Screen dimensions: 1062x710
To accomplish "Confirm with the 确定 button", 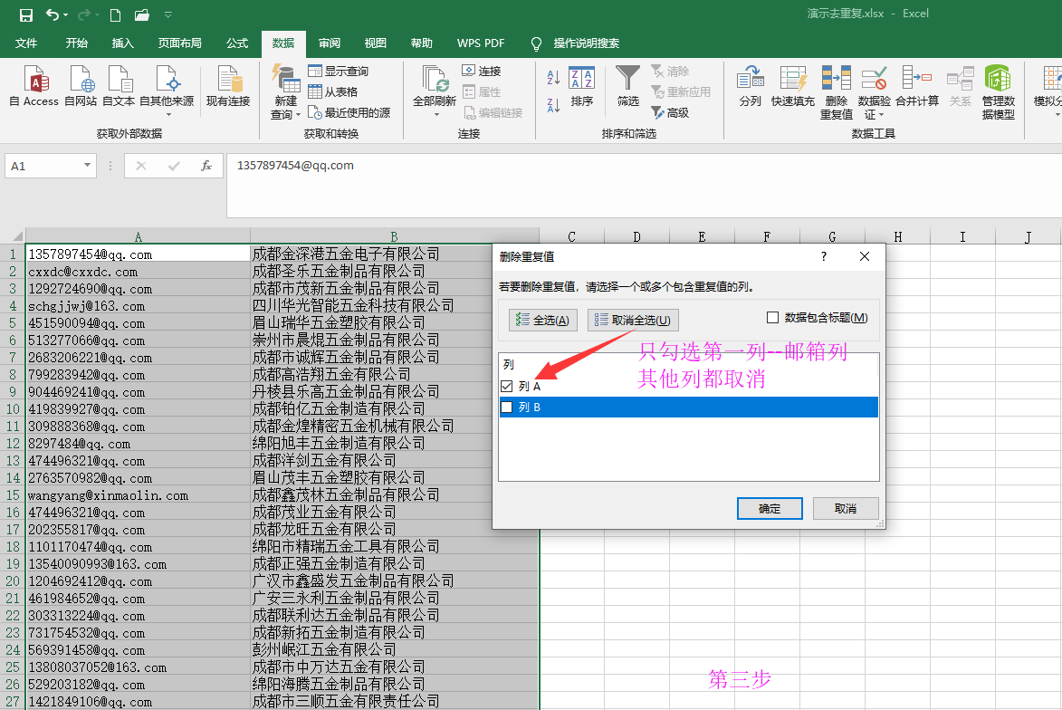I will pyautogui.click(x=770, y=509).
